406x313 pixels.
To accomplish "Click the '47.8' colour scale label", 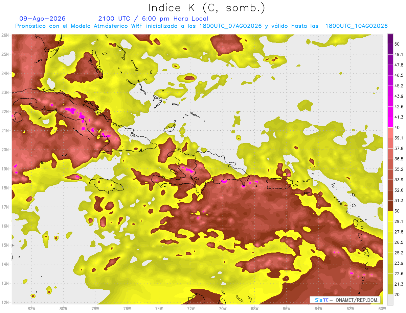I will (x=399, y=64).
